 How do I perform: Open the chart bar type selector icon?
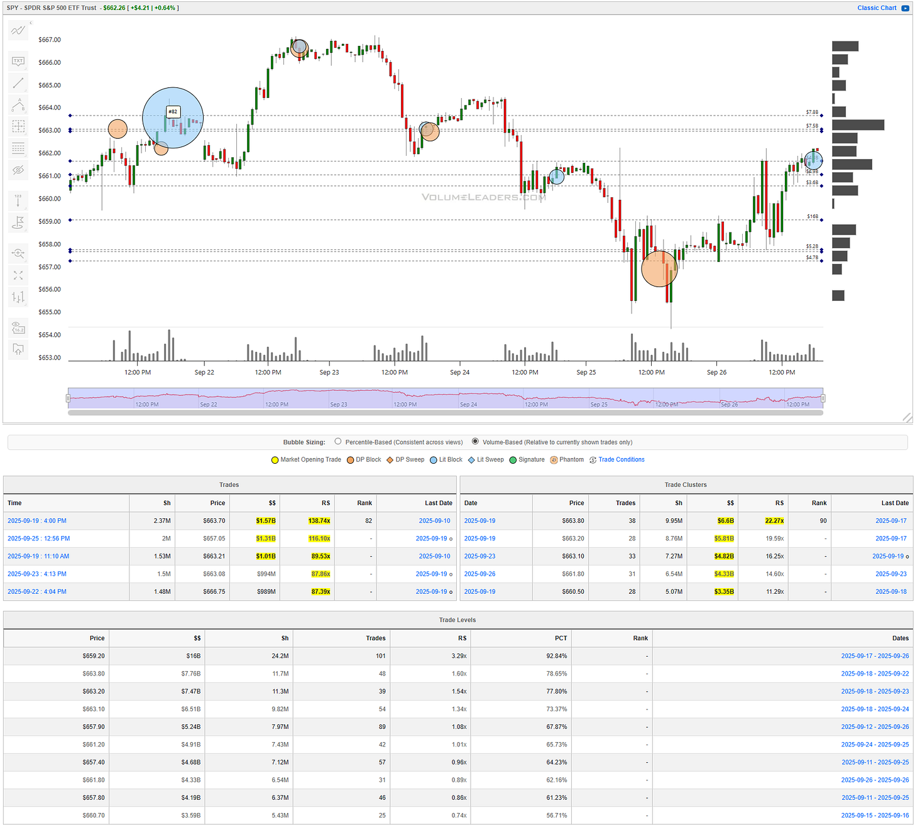point(18,297)
